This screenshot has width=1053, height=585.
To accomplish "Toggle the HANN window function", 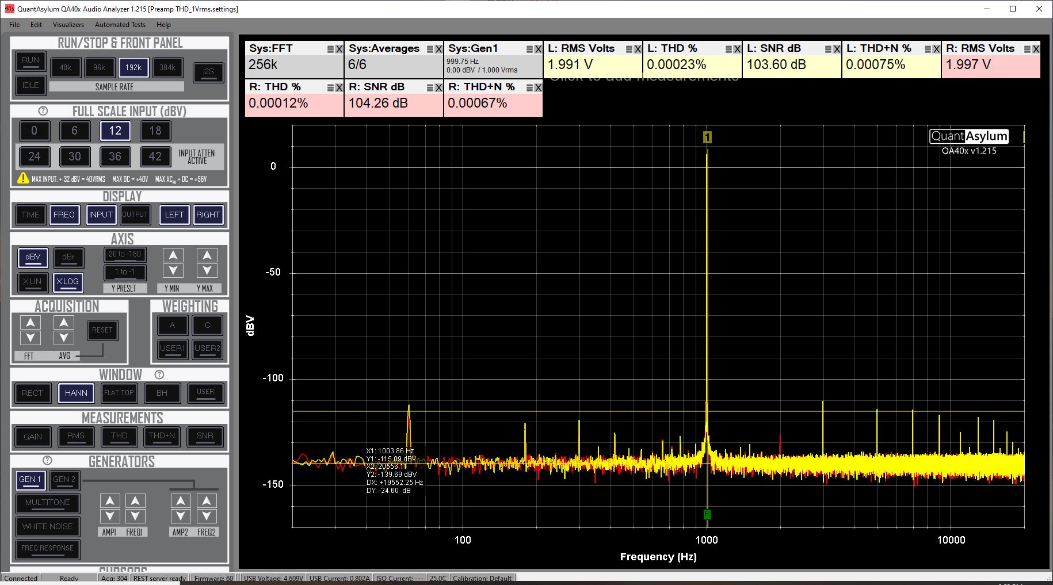I will (76, 393).
